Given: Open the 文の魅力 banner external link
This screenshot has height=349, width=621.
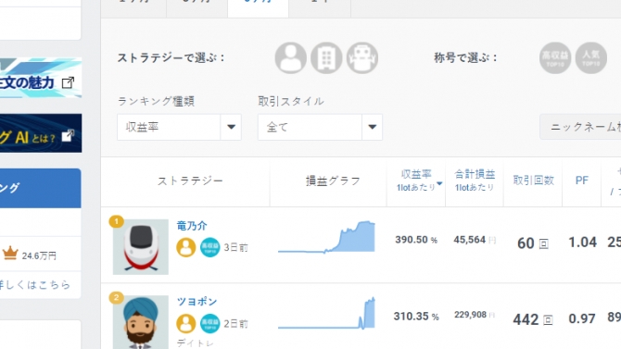Looking at the screenshot, I should pyautogui.click(x=41, y=79).
